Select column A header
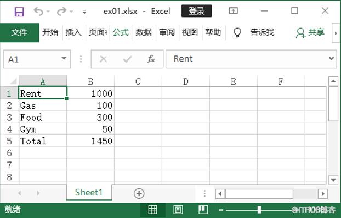The image size is (341, 218). click(x=43, y=81)
